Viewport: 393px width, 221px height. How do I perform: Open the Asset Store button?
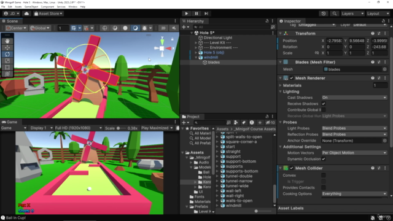coord(48,14)
